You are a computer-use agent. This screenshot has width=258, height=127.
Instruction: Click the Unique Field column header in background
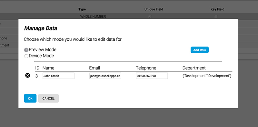pos(154,9)
